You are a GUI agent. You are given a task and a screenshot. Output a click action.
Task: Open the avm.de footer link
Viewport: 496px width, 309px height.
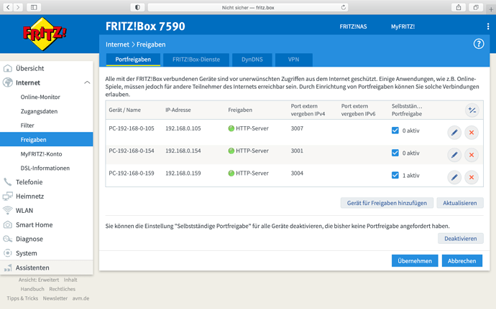pos(81,298)
